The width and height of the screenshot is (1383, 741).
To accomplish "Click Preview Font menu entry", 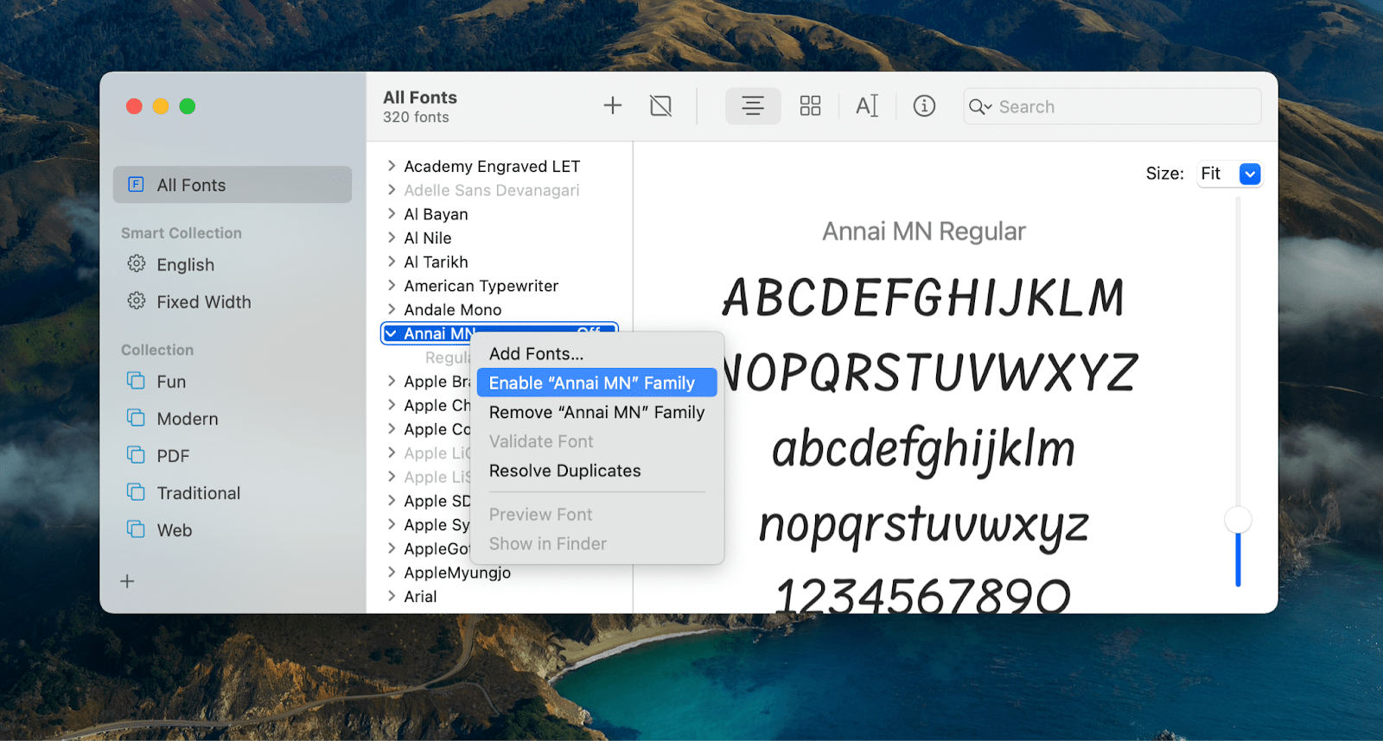I will pyautogui.click(x=596, y=515).
